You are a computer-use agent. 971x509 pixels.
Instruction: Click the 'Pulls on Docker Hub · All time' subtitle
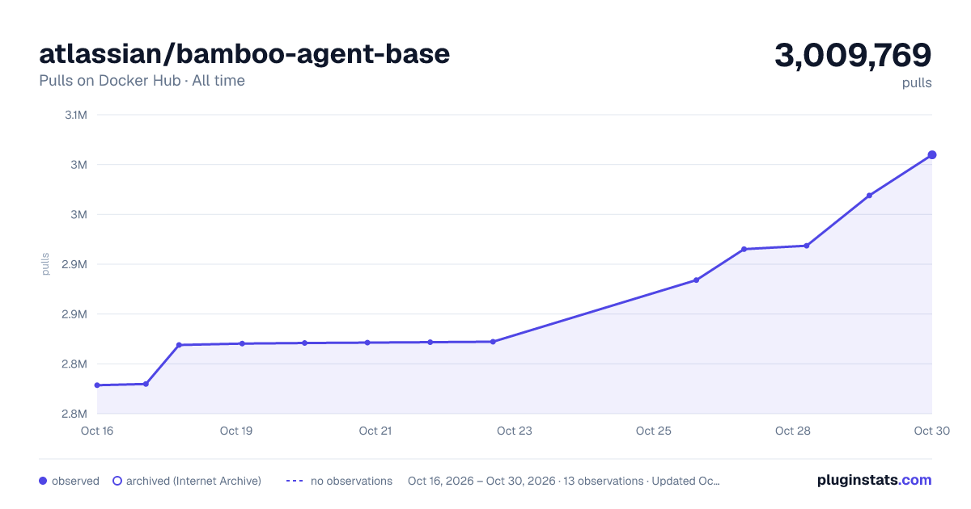click(x=142, y=81)
